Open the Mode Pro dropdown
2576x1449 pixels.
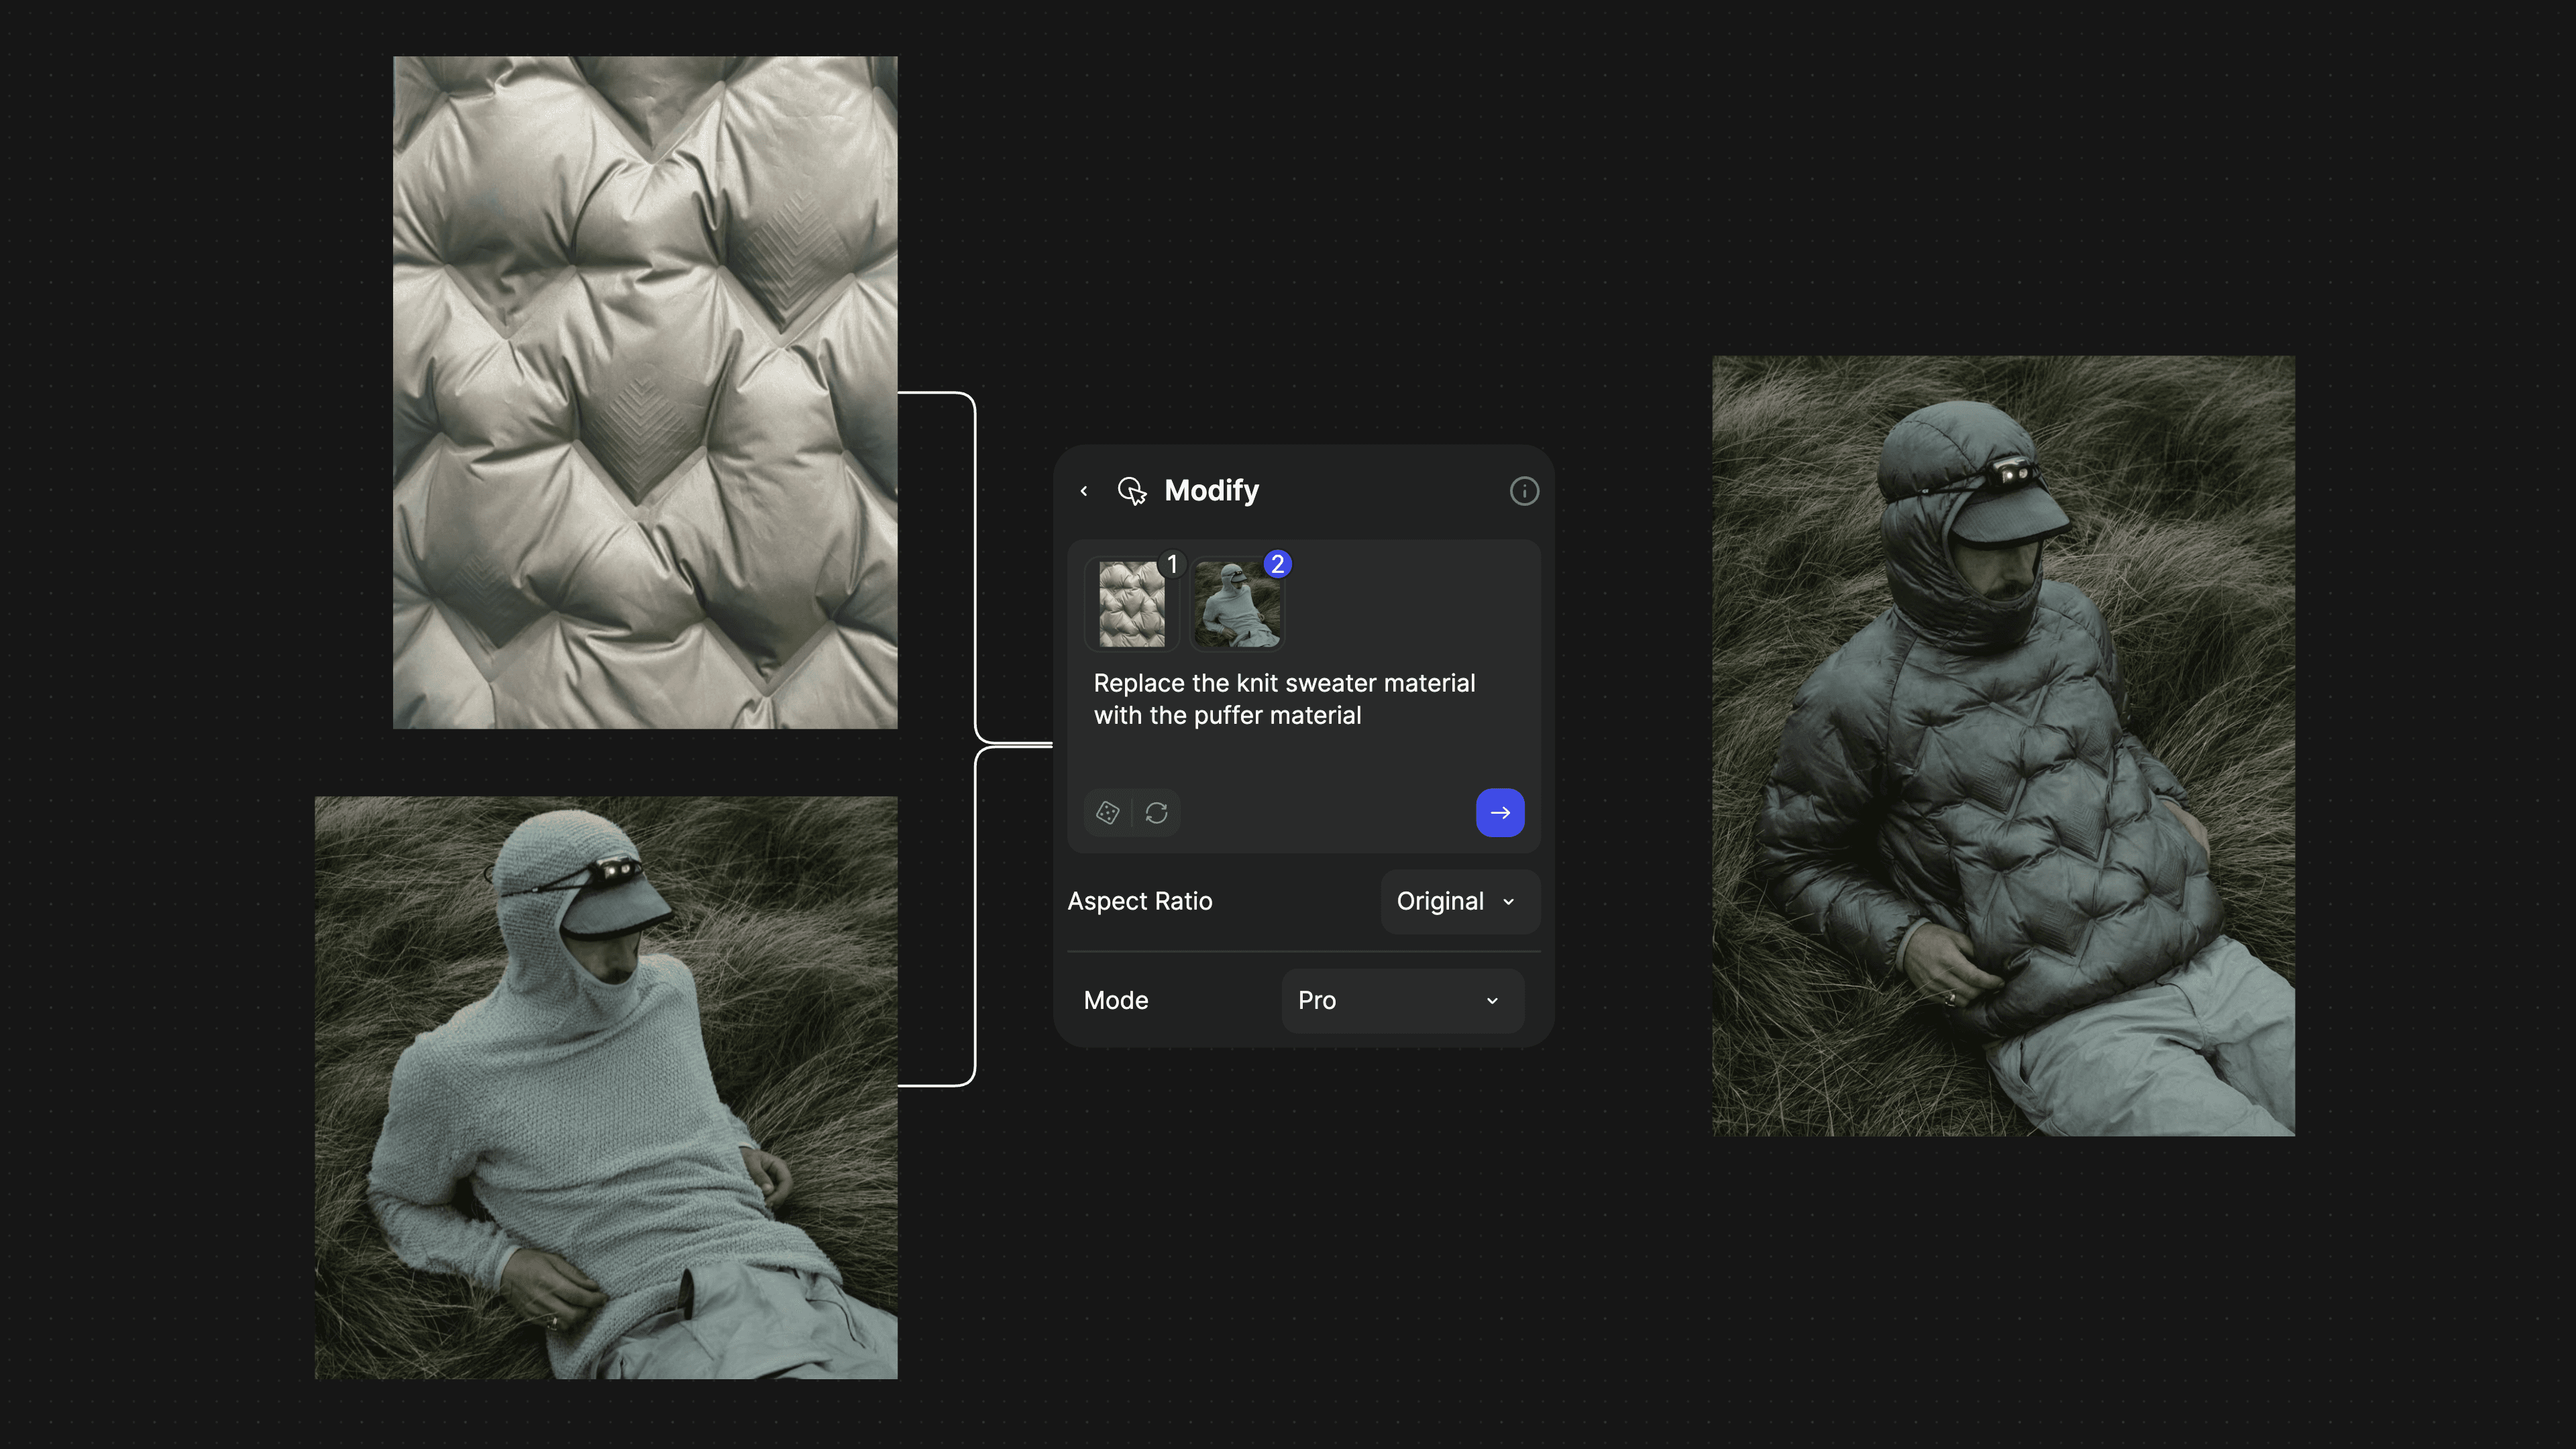point(1402,1000)
